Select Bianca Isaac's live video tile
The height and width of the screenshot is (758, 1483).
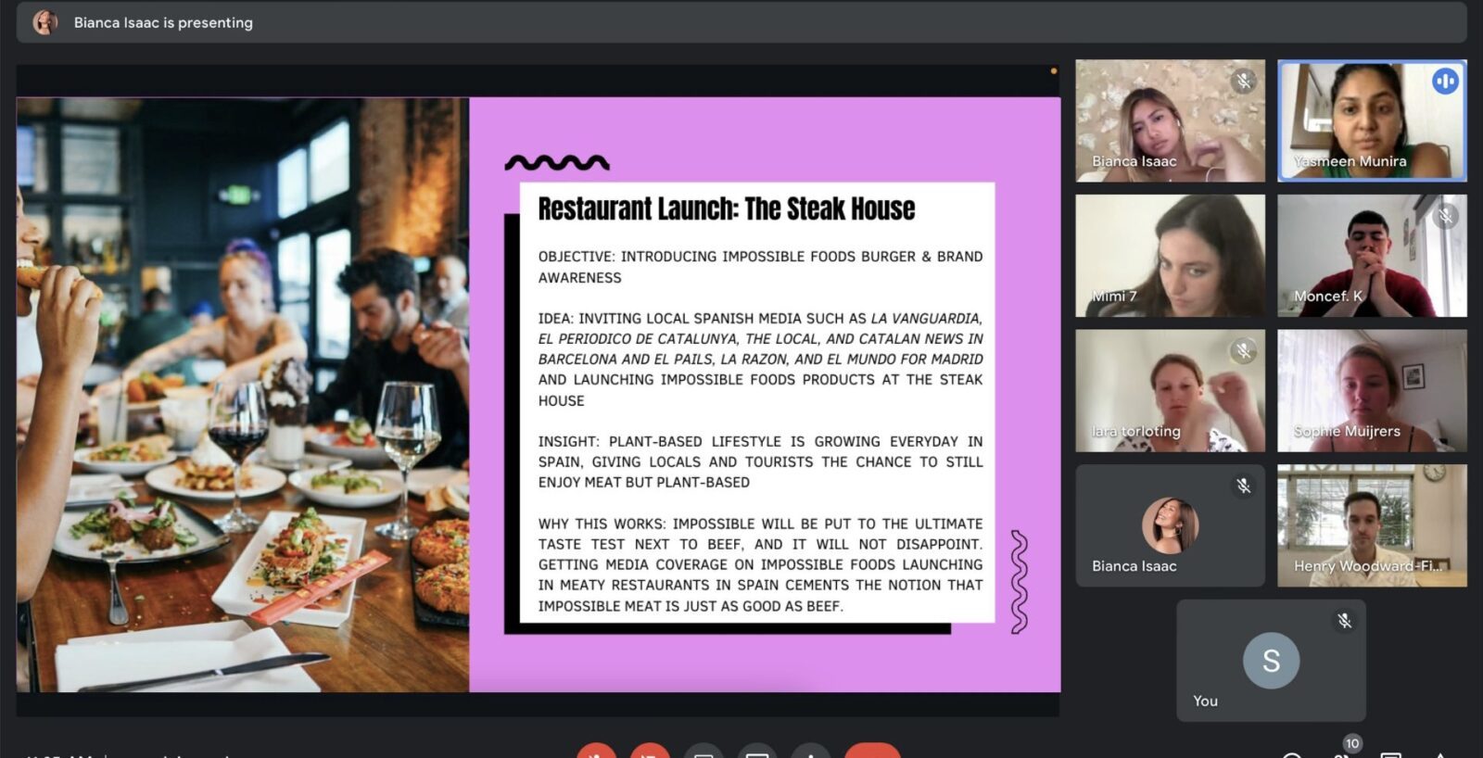point(1170,120)
